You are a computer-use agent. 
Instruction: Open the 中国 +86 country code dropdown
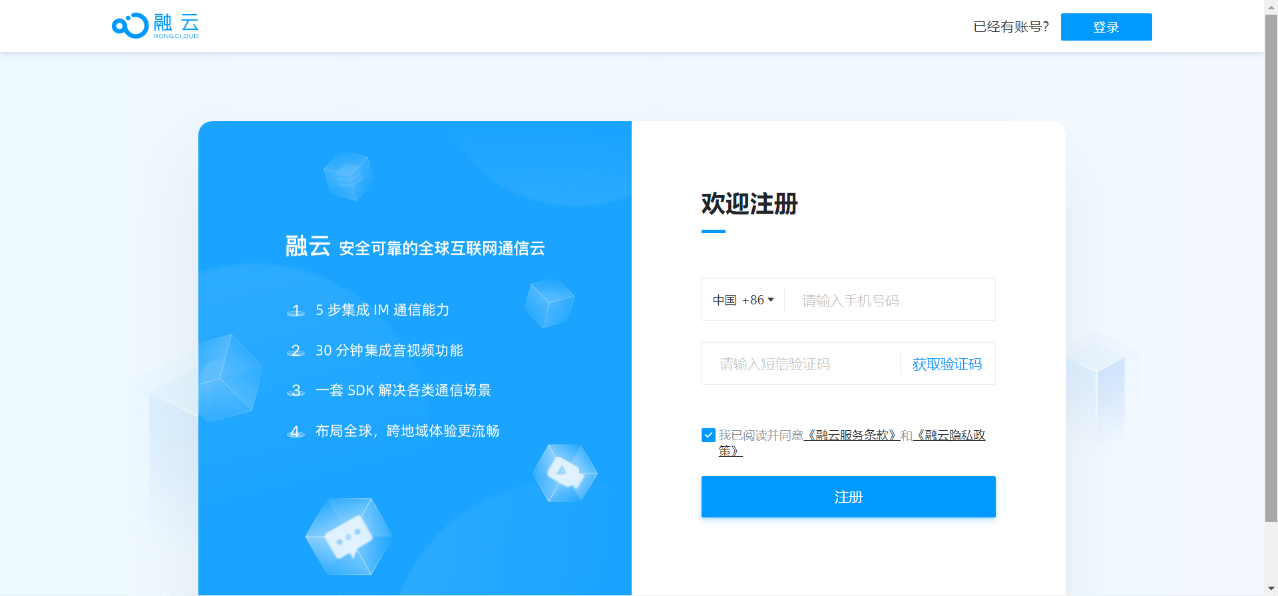(743, 300)
